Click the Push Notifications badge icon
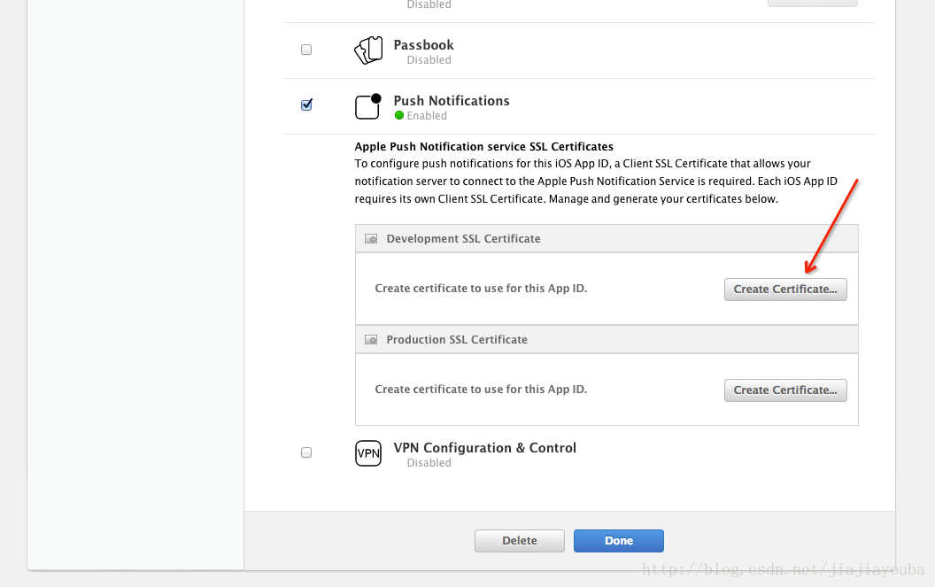Image resolution: width=935 pixels, height=587 pixels. pyautogui.click(x=368, y=106)
